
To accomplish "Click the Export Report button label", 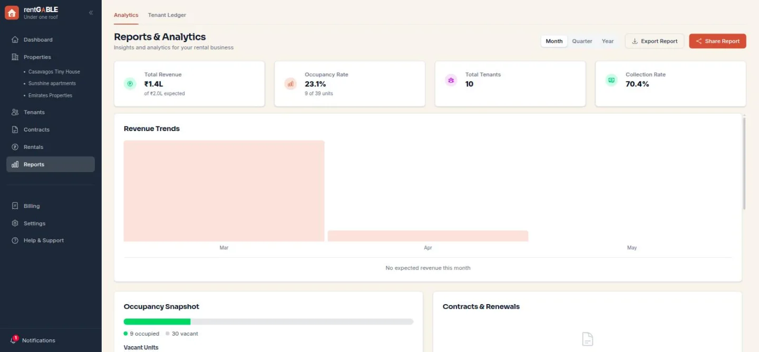I will 659,41.
